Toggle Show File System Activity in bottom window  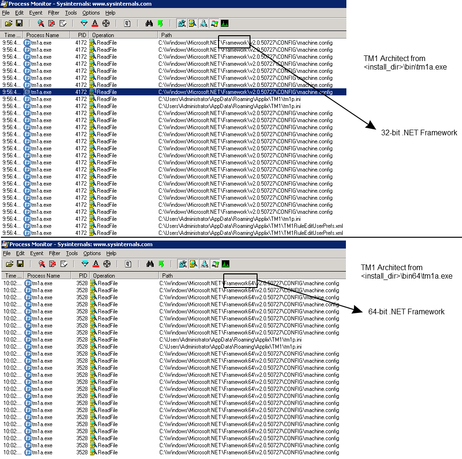point(193,264)
